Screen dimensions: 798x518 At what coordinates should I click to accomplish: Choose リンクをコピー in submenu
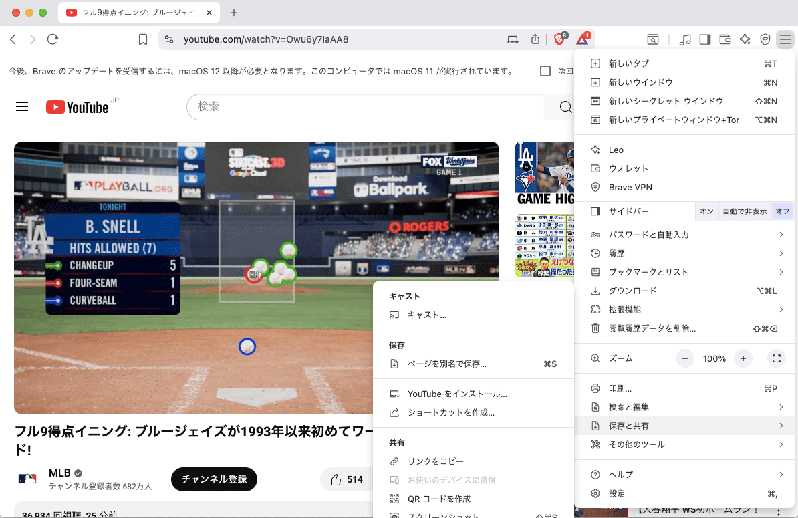[x=473, y=461]
